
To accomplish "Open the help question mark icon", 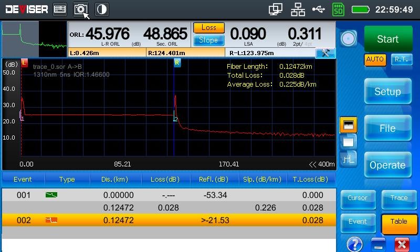I will coord(355,244).
